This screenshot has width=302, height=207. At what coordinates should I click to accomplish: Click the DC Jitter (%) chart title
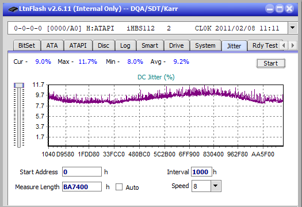[x=156, y=77]
